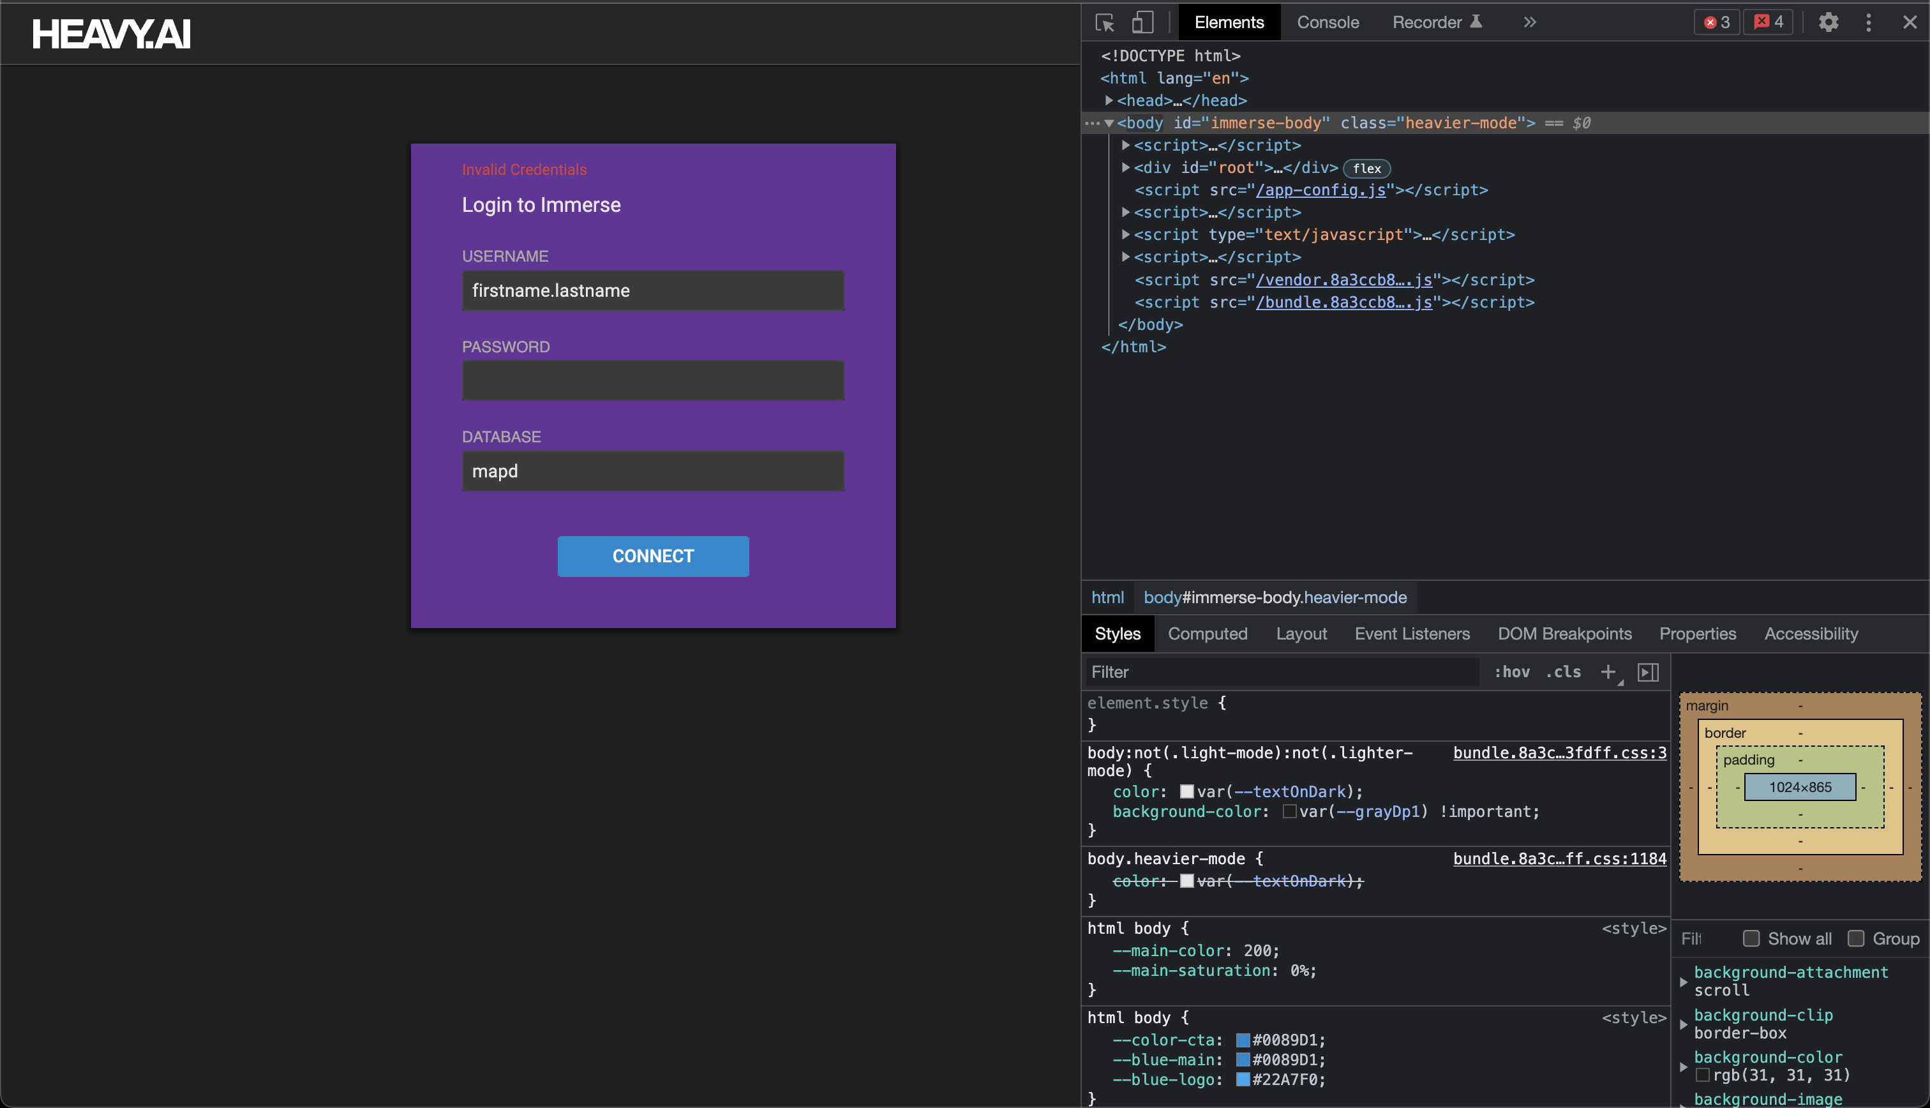Click the red errors count badge

point(1716,22)
